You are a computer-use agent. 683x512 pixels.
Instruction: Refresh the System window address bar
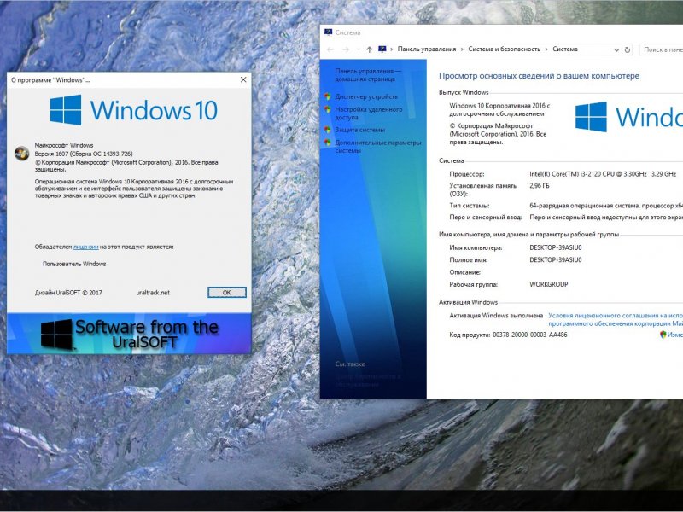click(x=628, y=49)
